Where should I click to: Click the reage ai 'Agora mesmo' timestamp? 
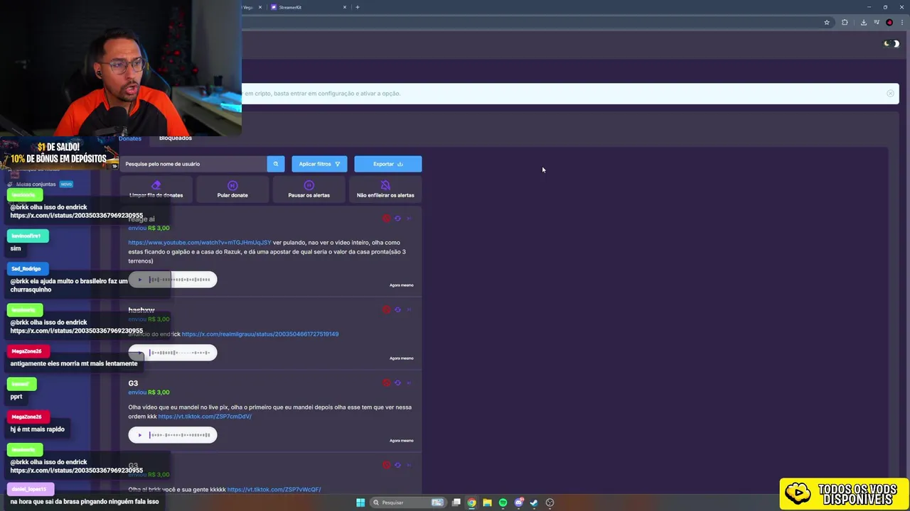401,285
